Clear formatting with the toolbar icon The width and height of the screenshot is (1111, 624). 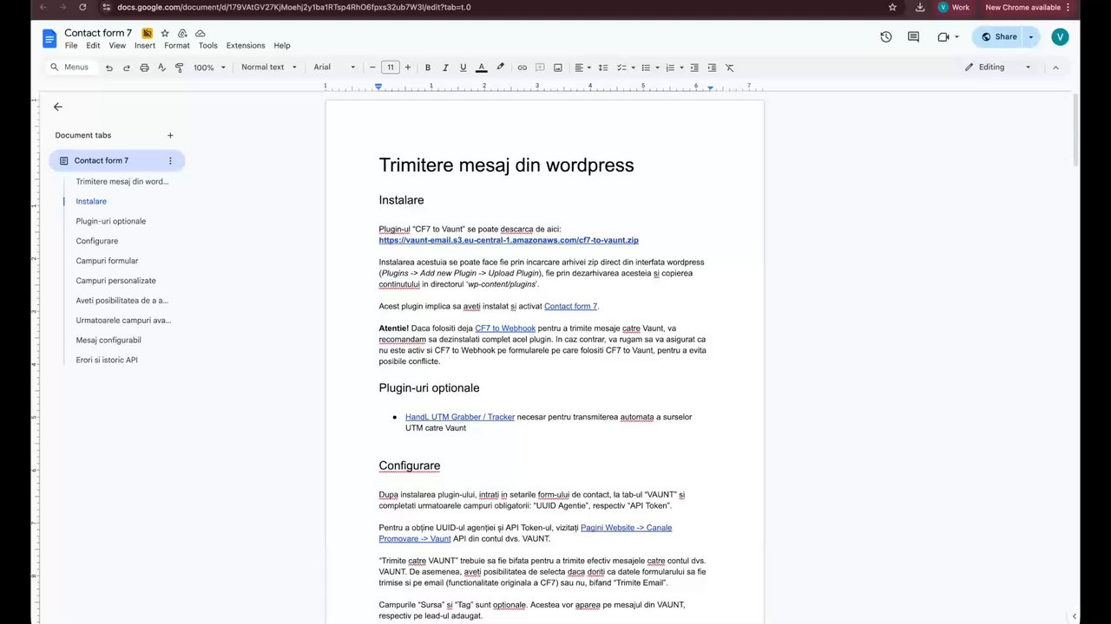(x=729, y=68)
